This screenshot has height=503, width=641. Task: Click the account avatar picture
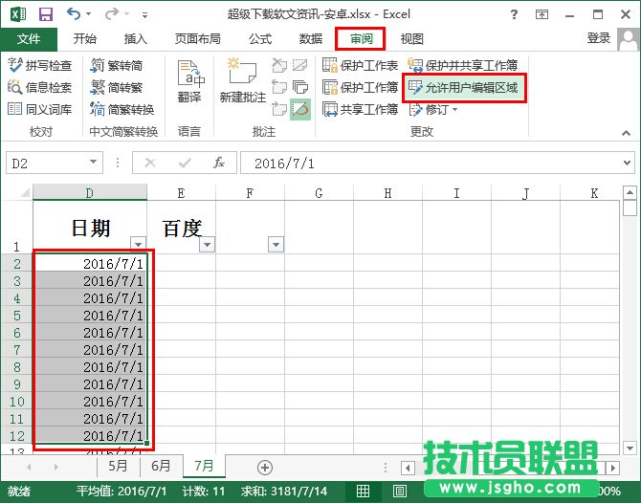click(628, 39)
